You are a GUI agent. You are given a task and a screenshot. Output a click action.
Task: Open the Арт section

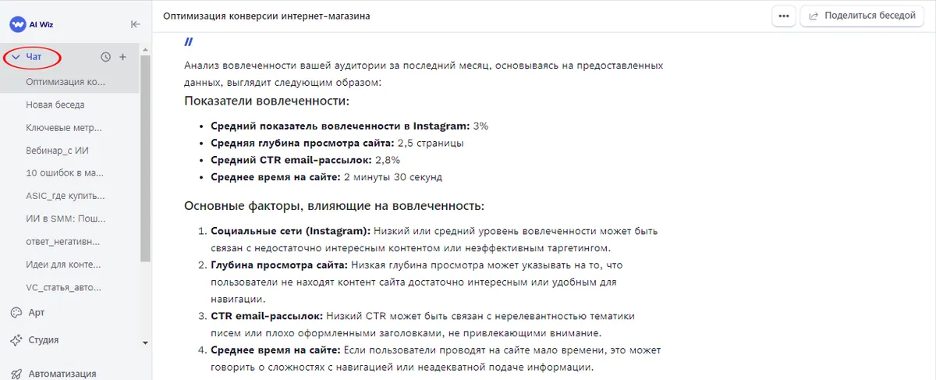(x=37, y=312)
